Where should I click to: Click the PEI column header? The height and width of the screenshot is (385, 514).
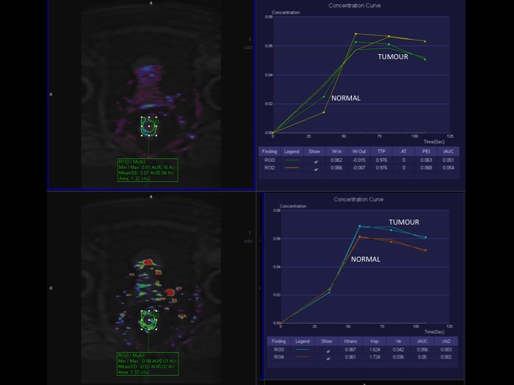426,151
